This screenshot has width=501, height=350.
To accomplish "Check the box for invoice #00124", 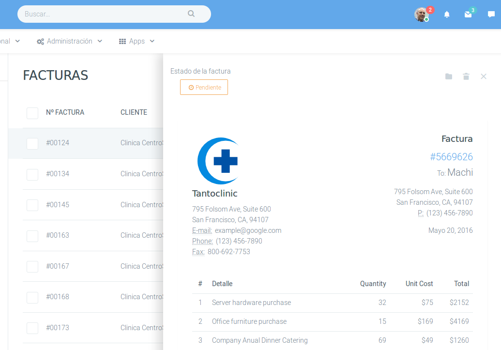I will click(x=32, y=143).
